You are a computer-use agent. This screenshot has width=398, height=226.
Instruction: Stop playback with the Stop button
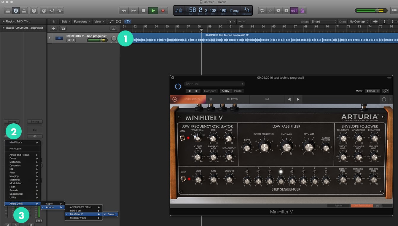144,11
